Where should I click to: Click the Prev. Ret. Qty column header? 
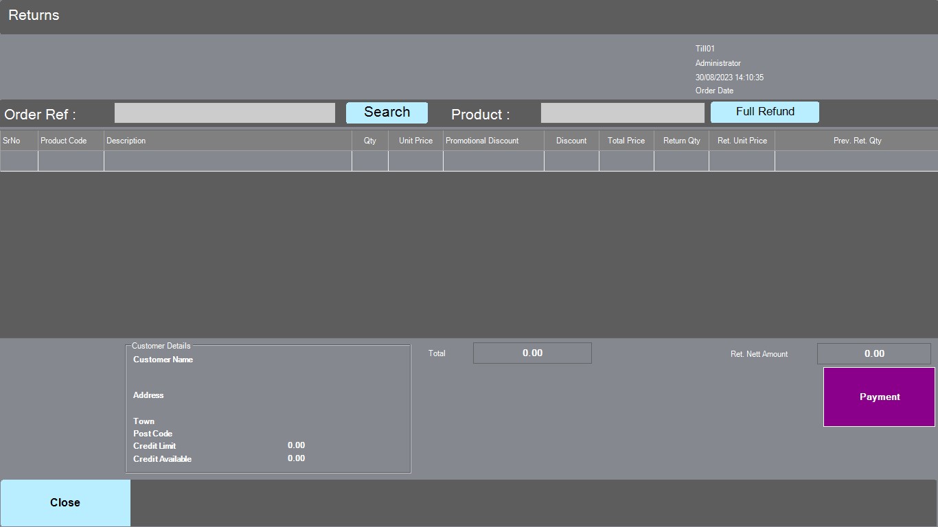point(856,141)
